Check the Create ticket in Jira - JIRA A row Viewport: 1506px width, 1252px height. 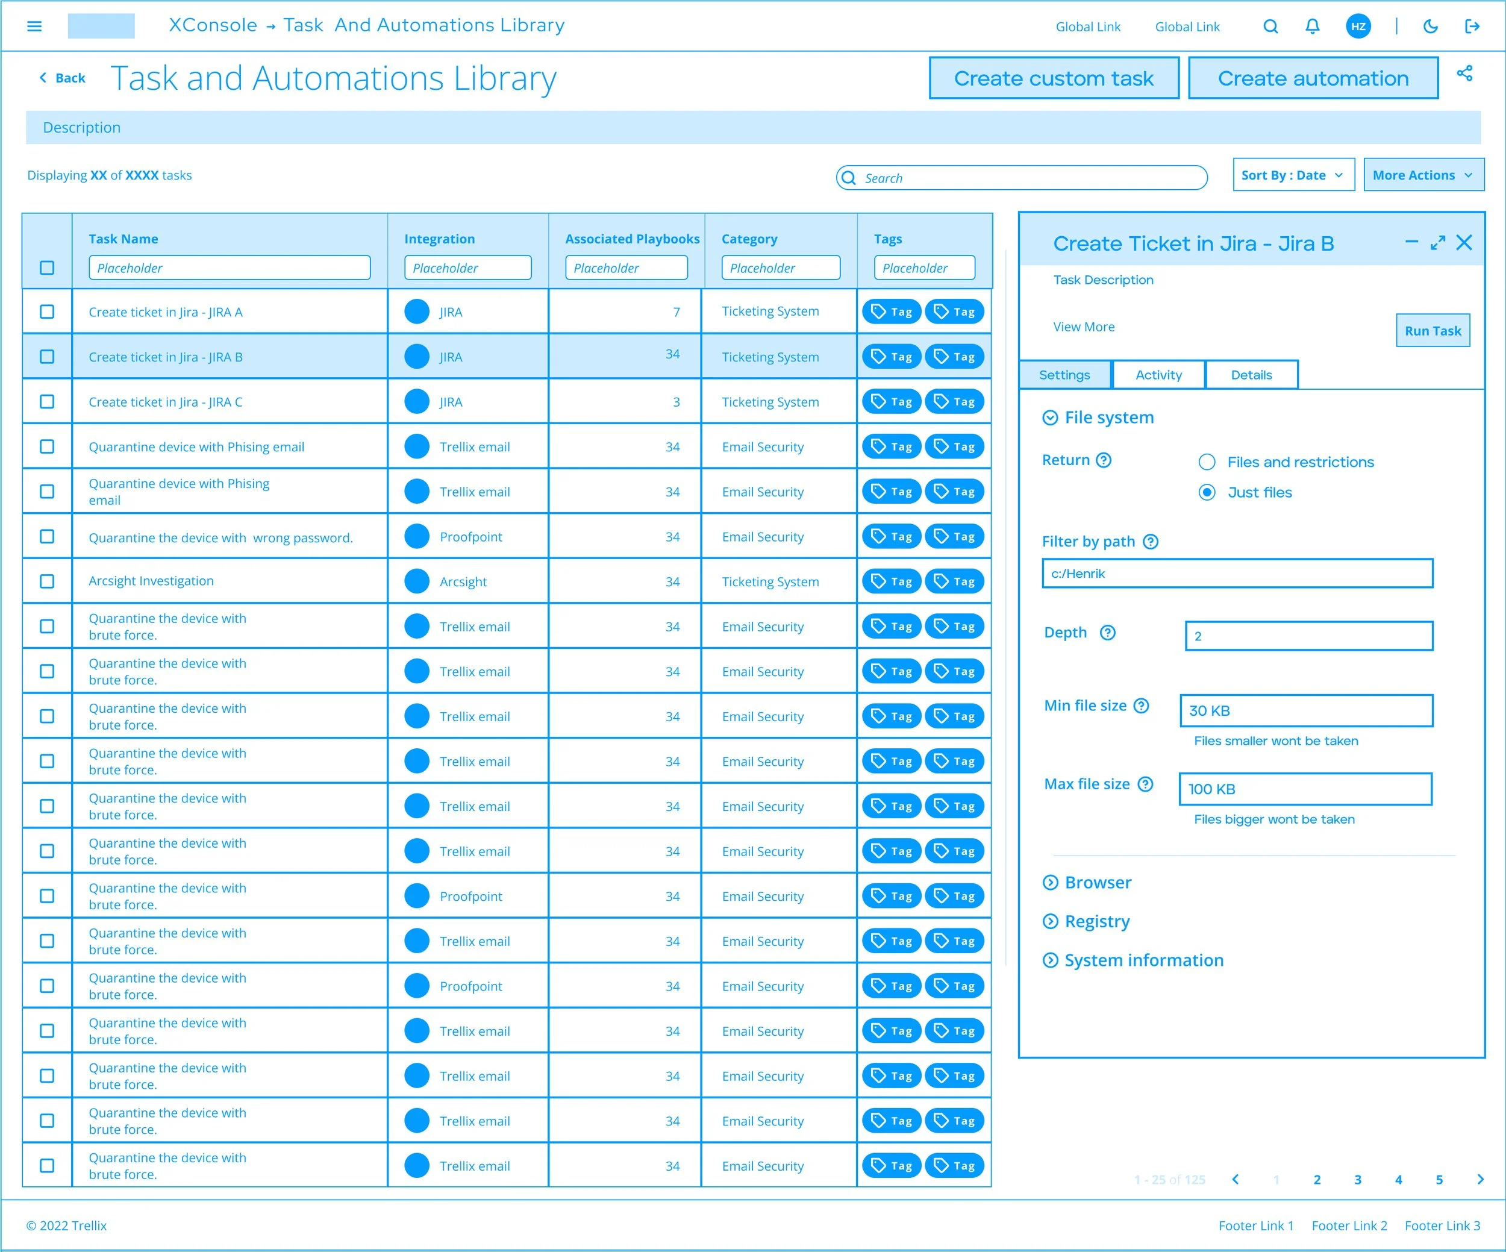click(x=48, y=311)
